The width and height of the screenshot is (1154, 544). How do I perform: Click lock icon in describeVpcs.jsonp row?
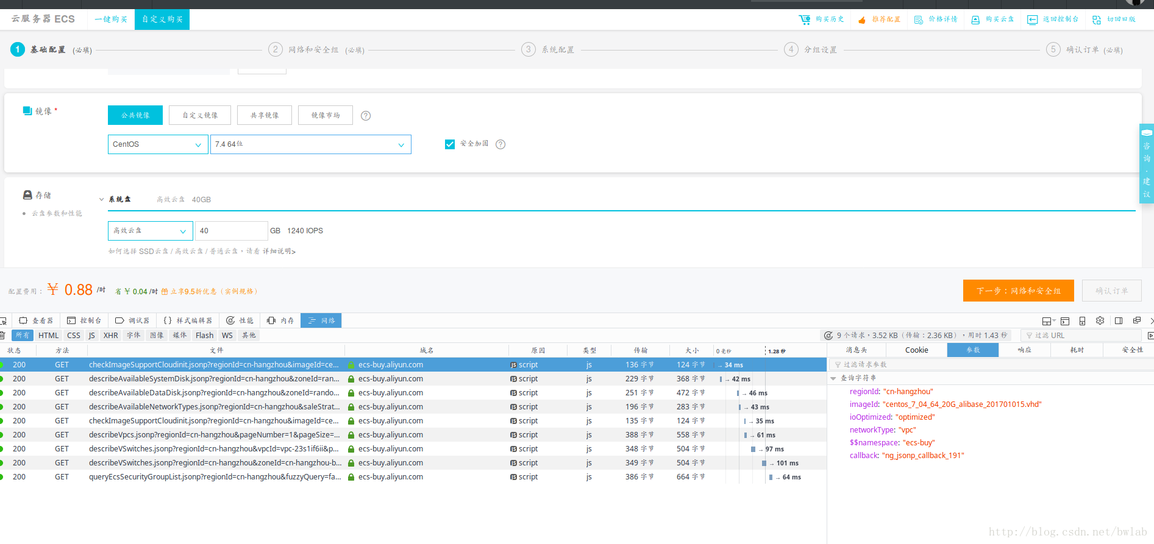(351, 435)
